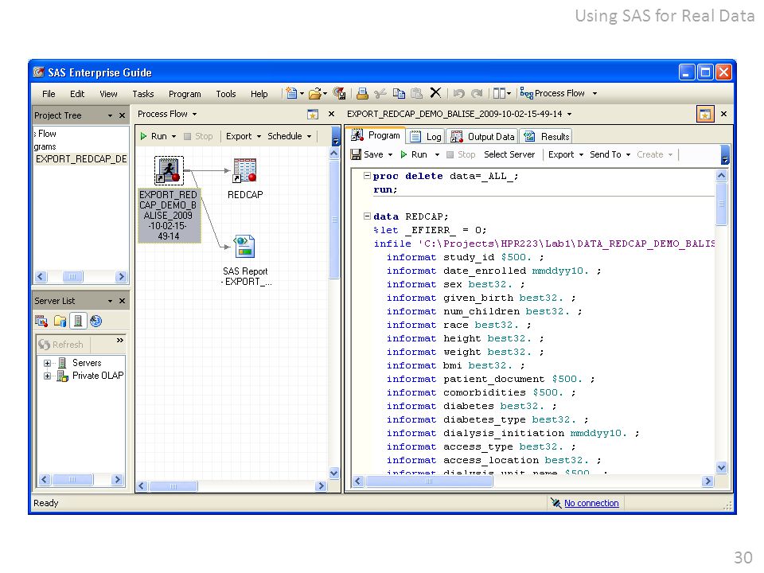Select the EXPORT_REDCAP program node icon
764x573 pixels.
tap(169, 170)
